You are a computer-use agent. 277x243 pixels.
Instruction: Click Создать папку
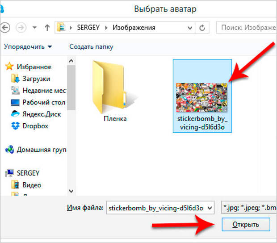(x=91, y=47)
